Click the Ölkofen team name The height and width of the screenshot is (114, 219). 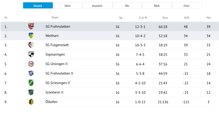(51, 102)
